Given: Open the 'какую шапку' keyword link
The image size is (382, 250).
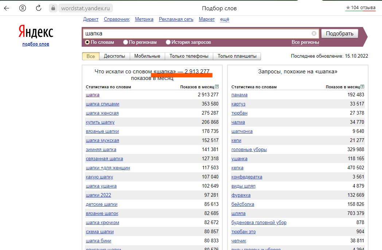Looking at the screenshot, I should (x=100, y=177).
